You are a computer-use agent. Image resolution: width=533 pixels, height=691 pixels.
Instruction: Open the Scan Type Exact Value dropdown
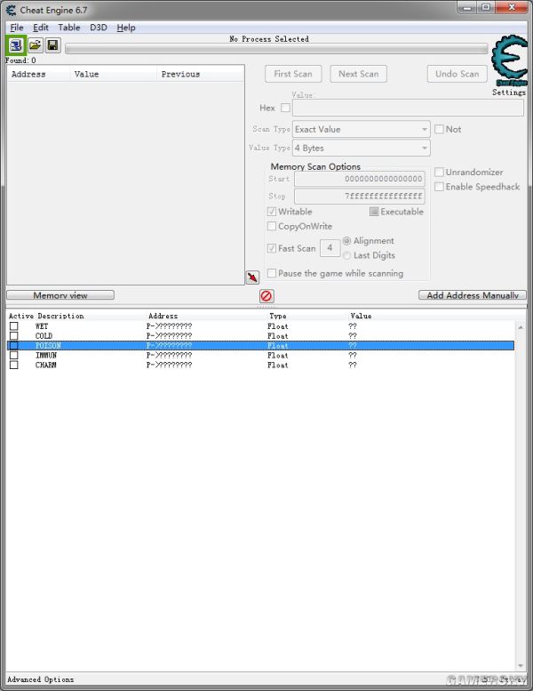pyautogui.click(x=362, y=129)
